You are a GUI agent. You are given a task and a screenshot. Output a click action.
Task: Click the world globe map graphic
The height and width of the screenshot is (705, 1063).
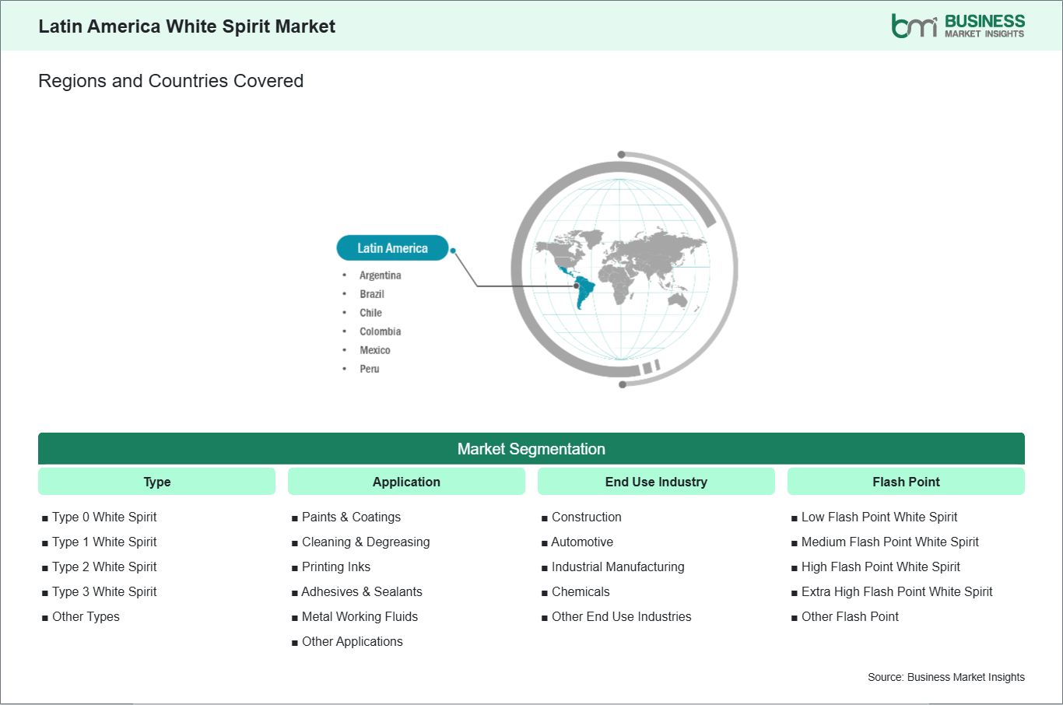click(623, 269)
